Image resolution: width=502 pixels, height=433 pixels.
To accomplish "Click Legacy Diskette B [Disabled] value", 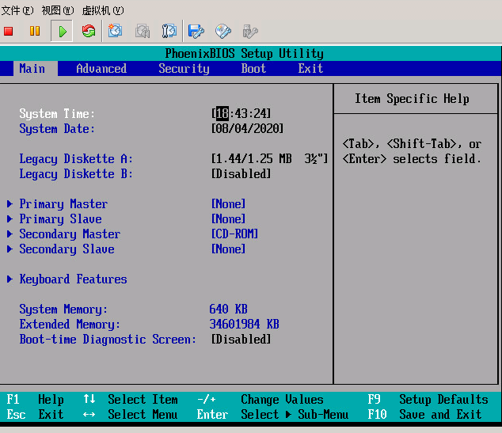I will [x=241, y=174].
